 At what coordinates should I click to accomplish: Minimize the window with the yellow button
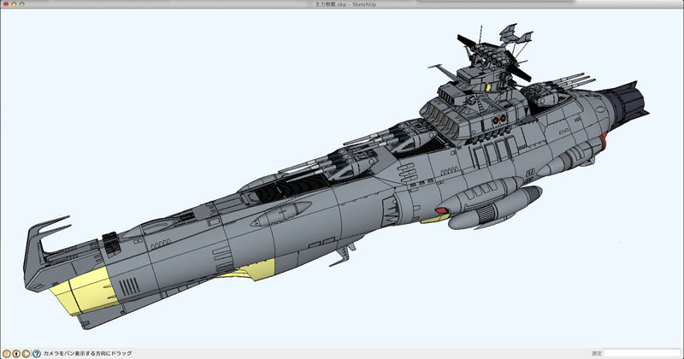pyautogui.click(x=14, y=4)
